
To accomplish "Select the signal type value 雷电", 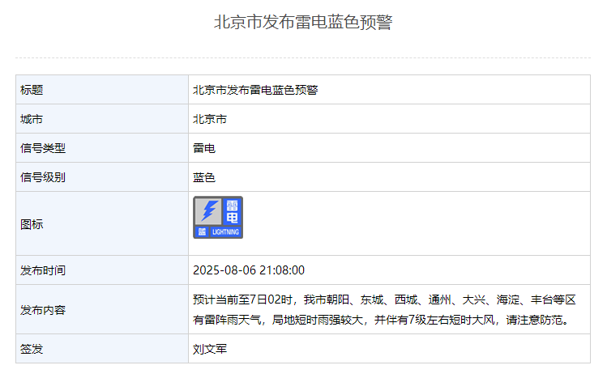I will [204, 148].
